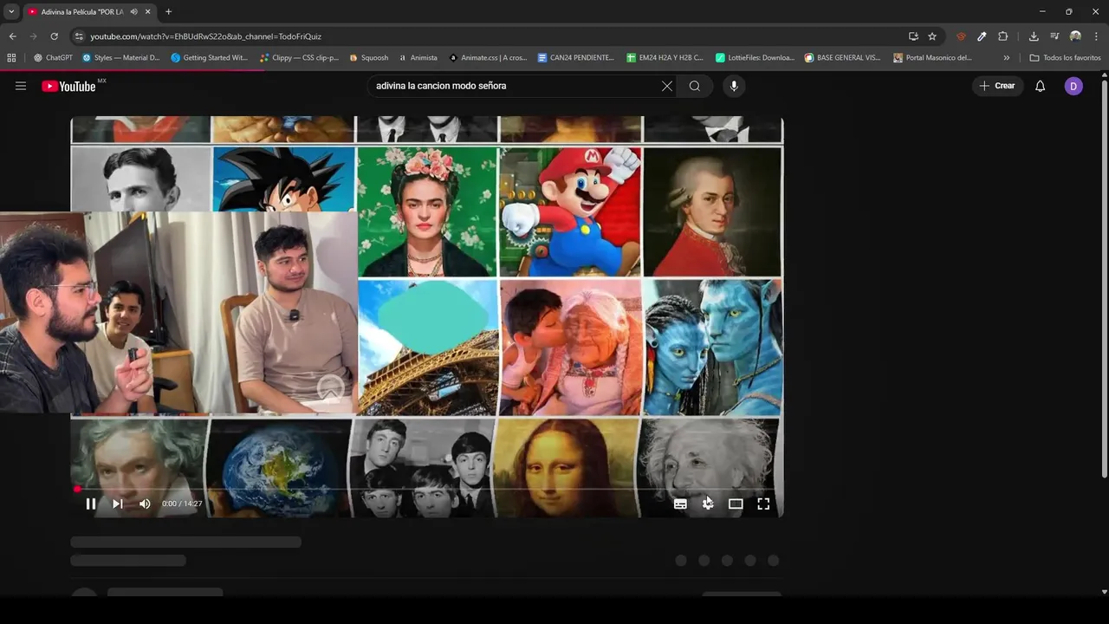Image resolution: width=1109 pixels, height=624 pixels.
Task: Open the Clippy — CSS clip-p... bookmark
Action: pyautogui.click(x=300, y=58)
